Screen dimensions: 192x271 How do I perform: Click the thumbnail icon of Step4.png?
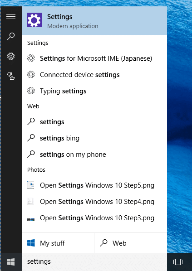click(31, 201)
